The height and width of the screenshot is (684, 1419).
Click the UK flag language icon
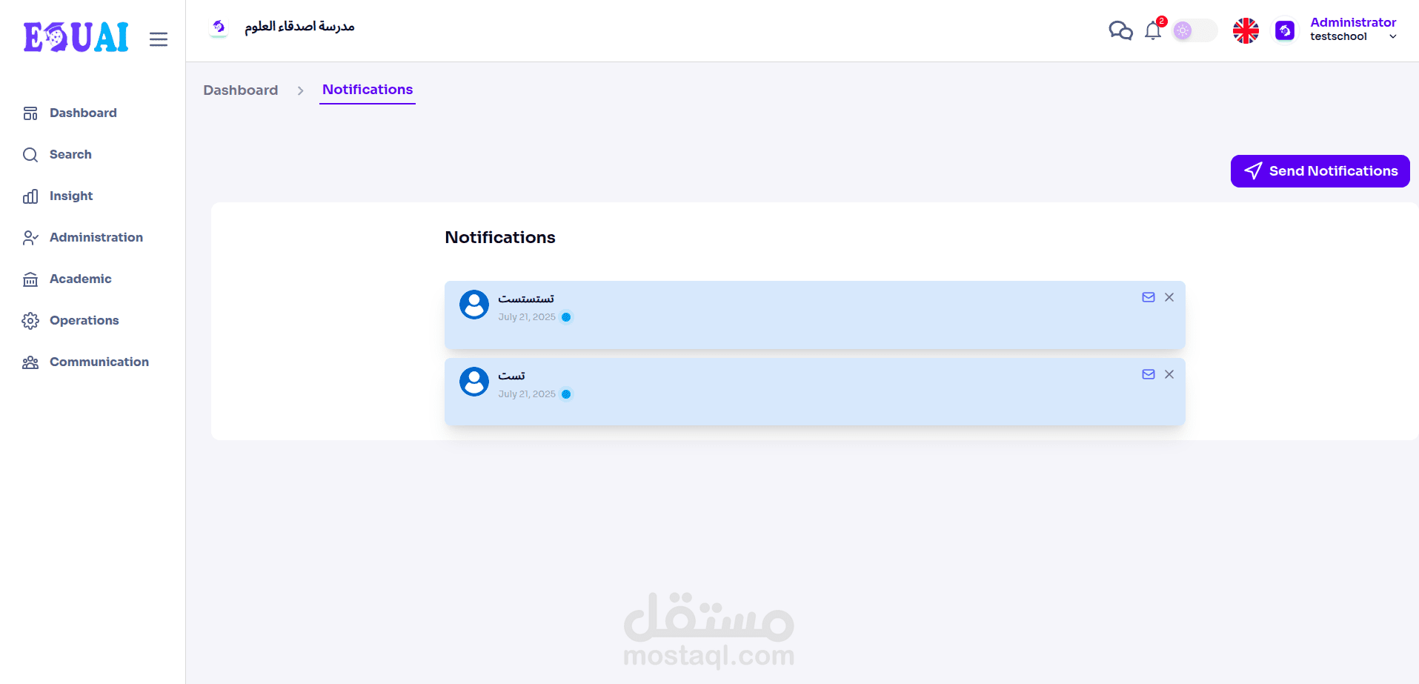coord(1246,30)
